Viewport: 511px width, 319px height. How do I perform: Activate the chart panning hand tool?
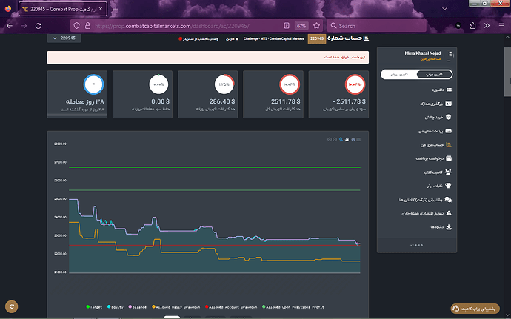tap(347, 139)
